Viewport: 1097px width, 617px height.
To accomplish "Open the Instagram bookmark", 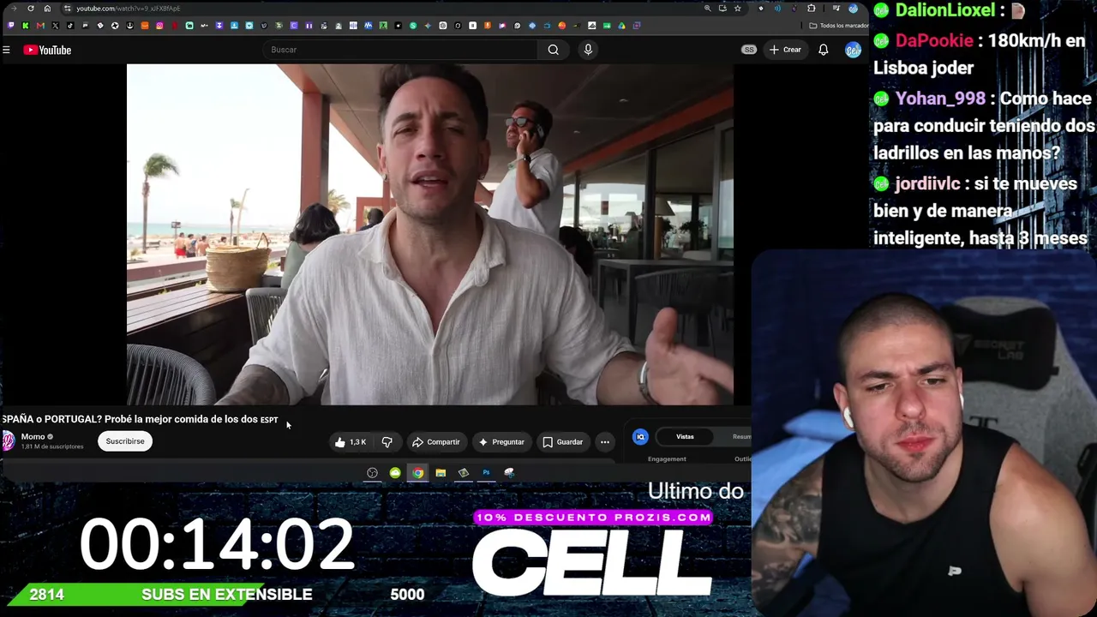I will click(159, 26).
